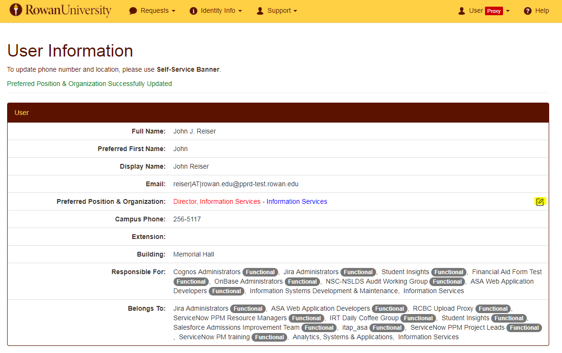This screenshot has width=562, height=353.
Task: Click RCBC Upload Proxy group name
Action: [x=443, y=309]
